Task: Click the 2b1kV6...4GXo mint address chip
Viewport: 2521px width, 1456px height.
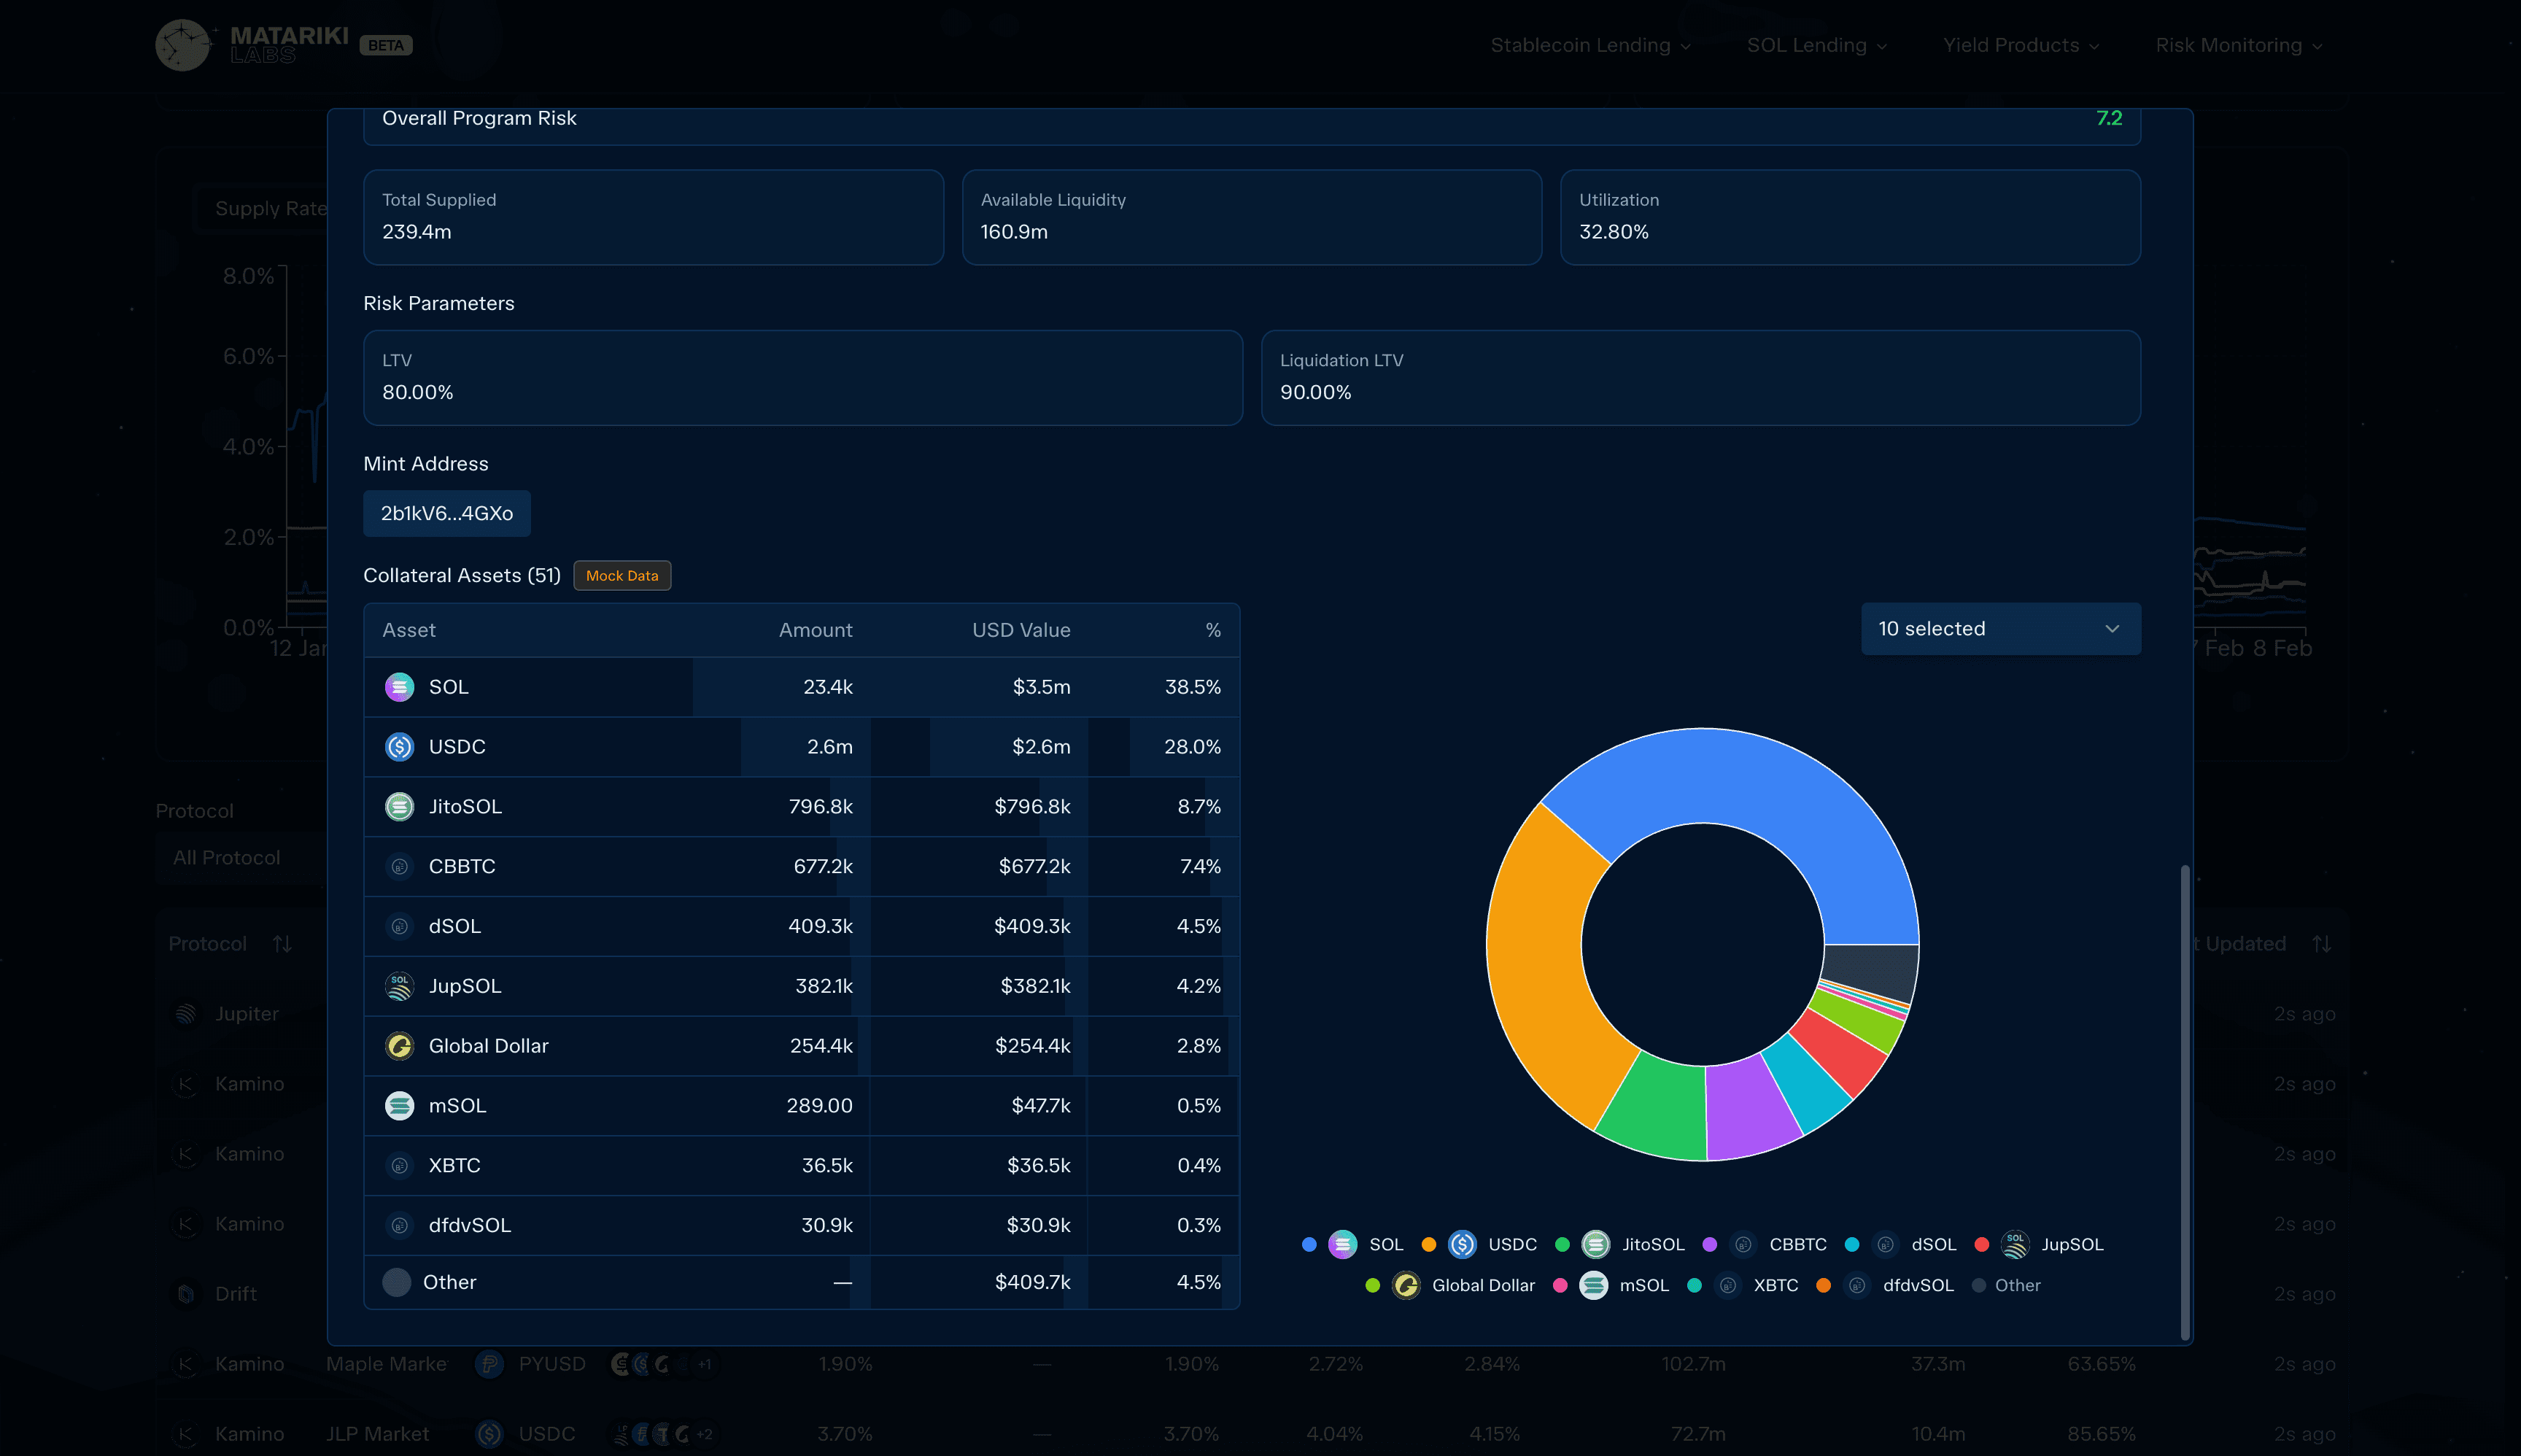Action: coord(446,513)
